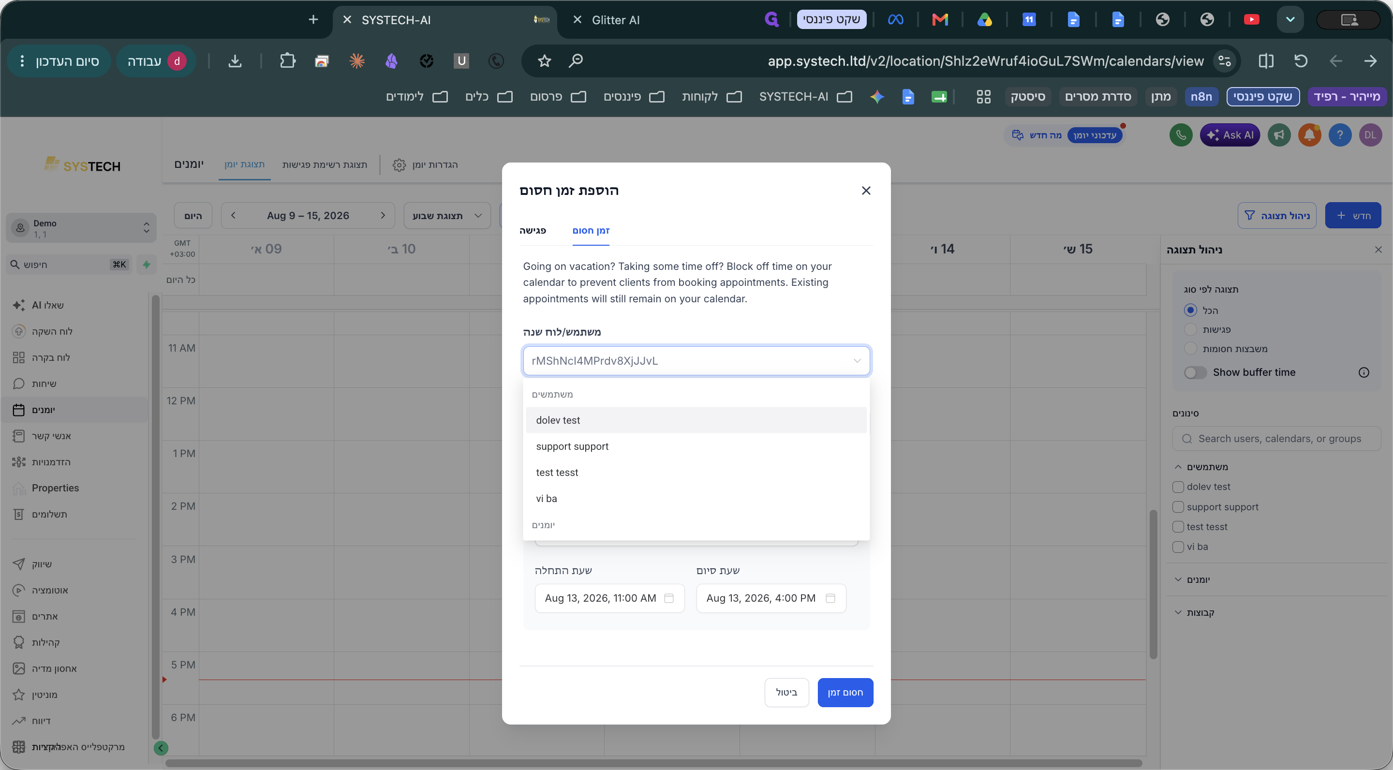Switch to the פגישה tab in dialog
This screenshot has width=1393, height=770.
533,230
